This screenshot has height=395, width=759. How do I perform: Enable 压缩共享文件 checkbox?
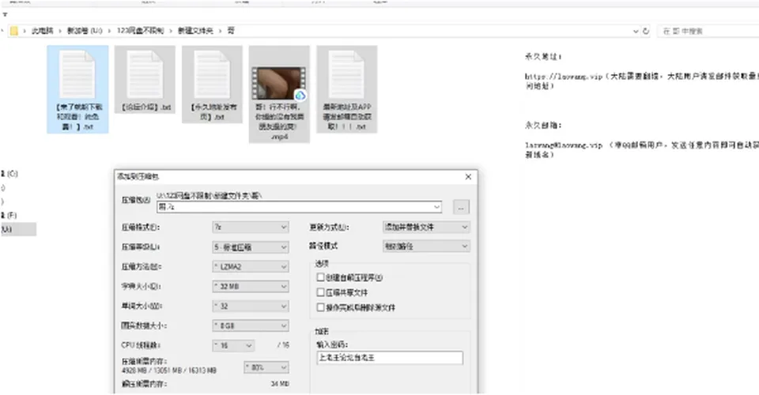coord(320,292)
